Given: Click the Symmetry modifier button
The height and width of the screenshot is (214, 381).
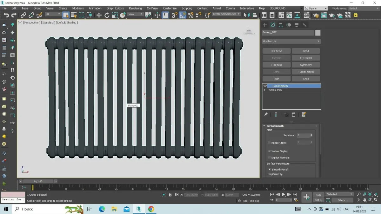Looking at the screenshot, I should (306, 65).
